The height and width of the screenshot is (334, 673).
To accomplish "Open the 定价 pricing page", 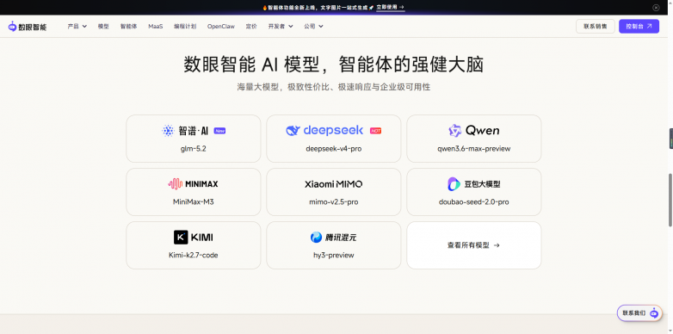I will pyautogui.click(x=251, y=26).
